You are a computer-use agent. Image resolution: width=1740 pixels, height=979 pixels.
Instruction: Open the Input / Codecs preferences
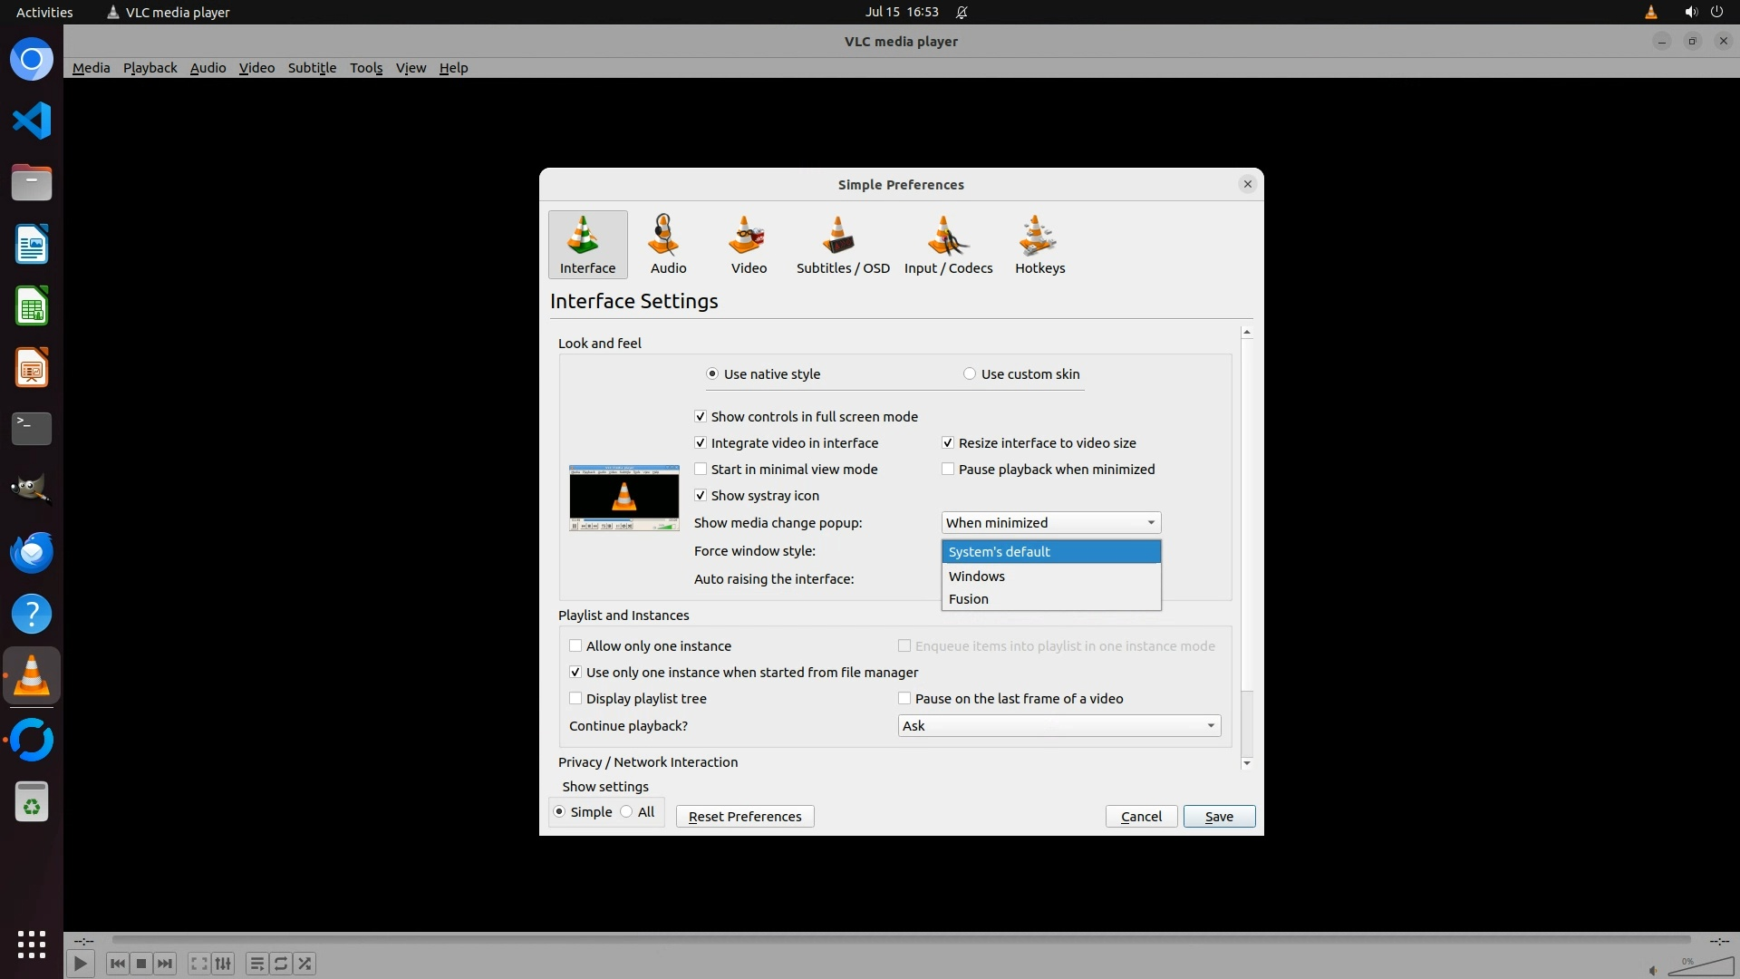pyautogui.click(x=948, y=245)
